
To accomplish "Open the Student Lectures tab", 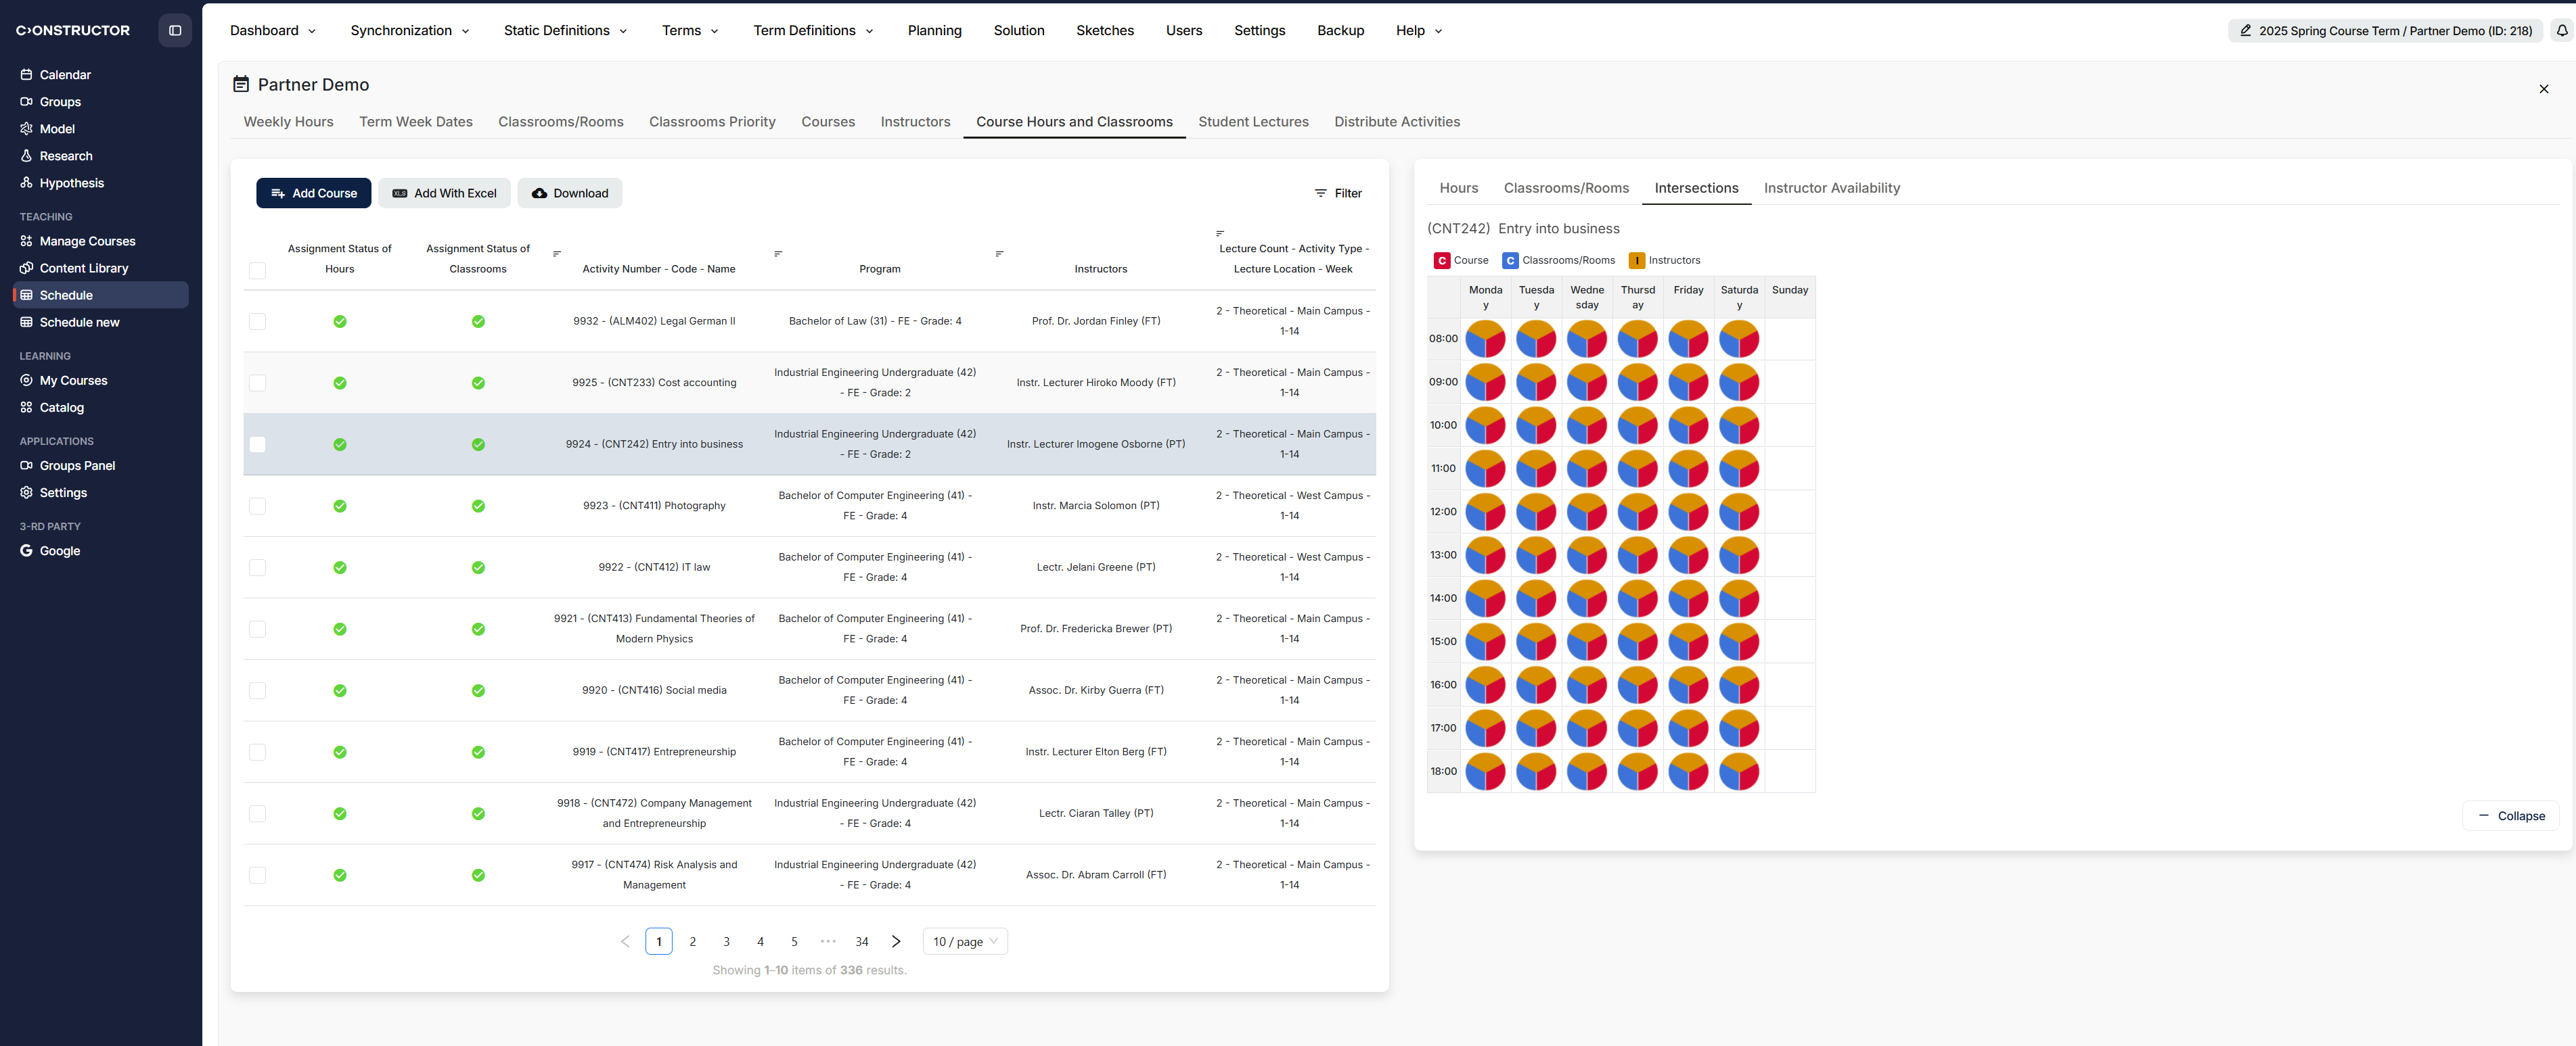I will (x=1253, y=121).
